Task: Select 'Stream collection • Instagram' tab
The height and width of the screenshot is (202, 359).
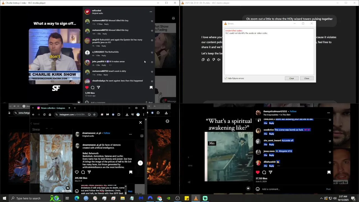Action: click(53, 108)
